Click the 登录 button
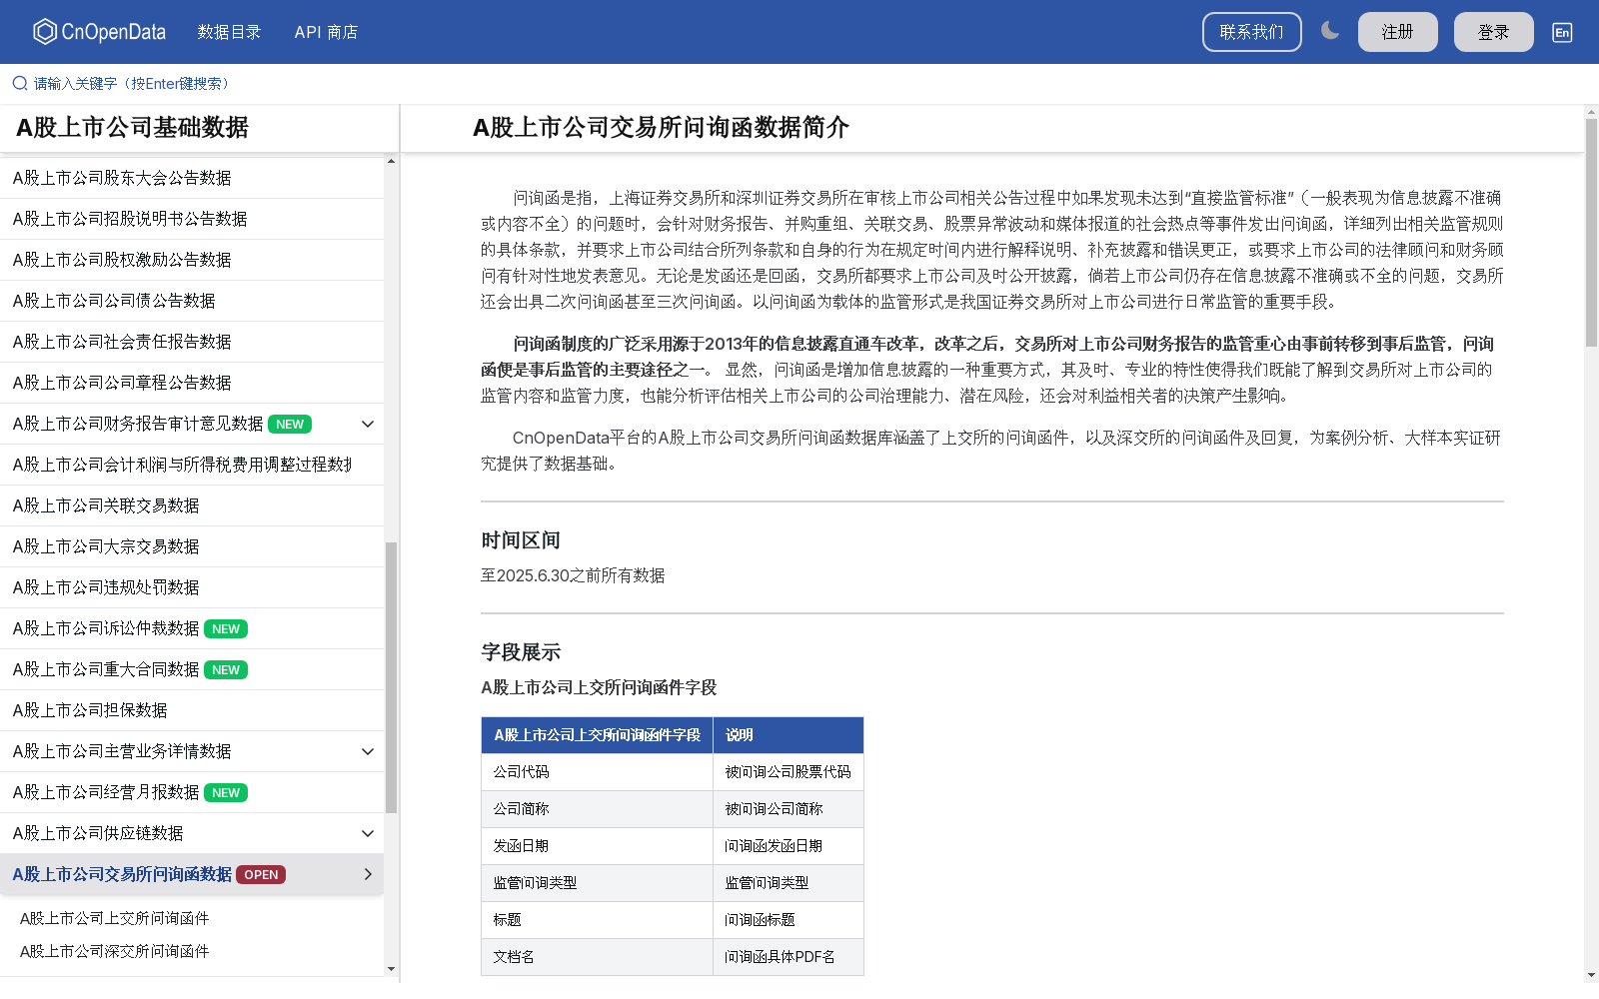The height and width of the screenshot is (999, 1599). point(1493,32)
